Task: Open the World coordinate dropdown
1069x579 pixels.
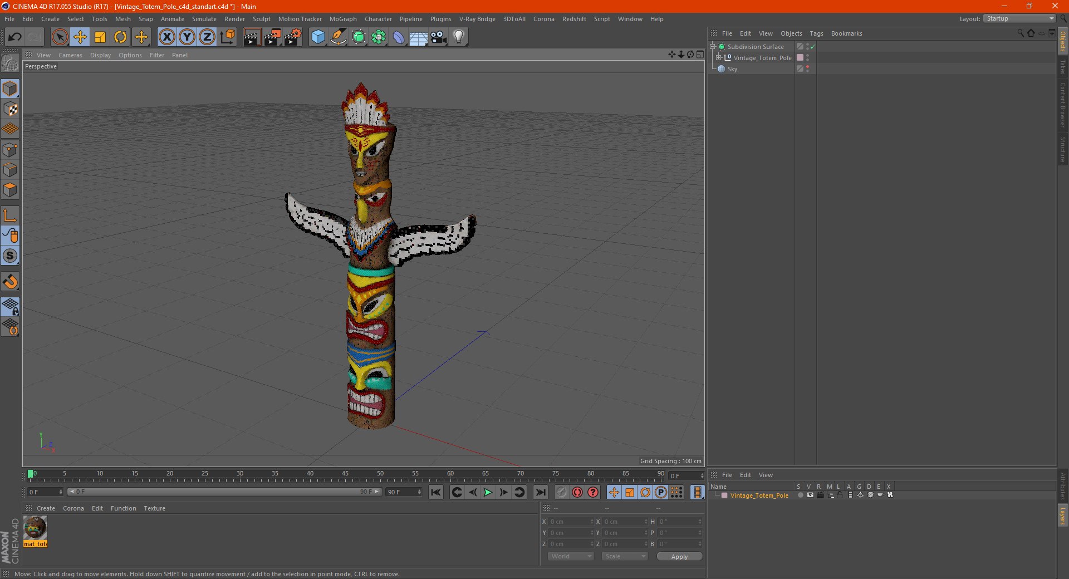Action: [x=571, y=556]
